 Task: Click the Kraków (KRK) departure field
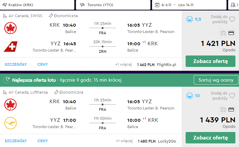(37, 5)
